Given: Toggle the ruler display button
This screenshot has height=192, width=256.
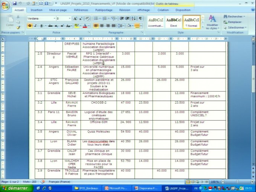Looking at the screenshot, I should click(x=253, y=39).
